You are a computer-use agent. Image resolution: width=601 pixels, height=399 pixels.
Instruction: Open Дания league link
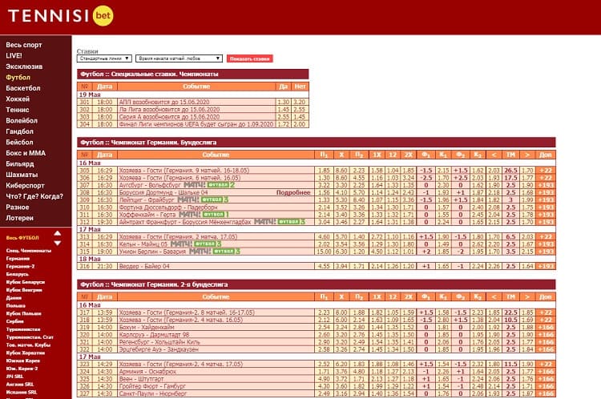(x=14, y=297)
